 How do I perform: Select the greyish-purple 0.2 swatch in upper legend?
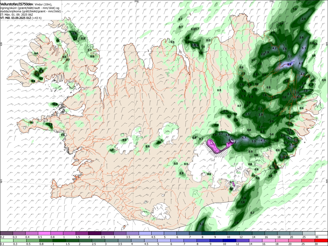pyautogui.click(x=6, y=233)
